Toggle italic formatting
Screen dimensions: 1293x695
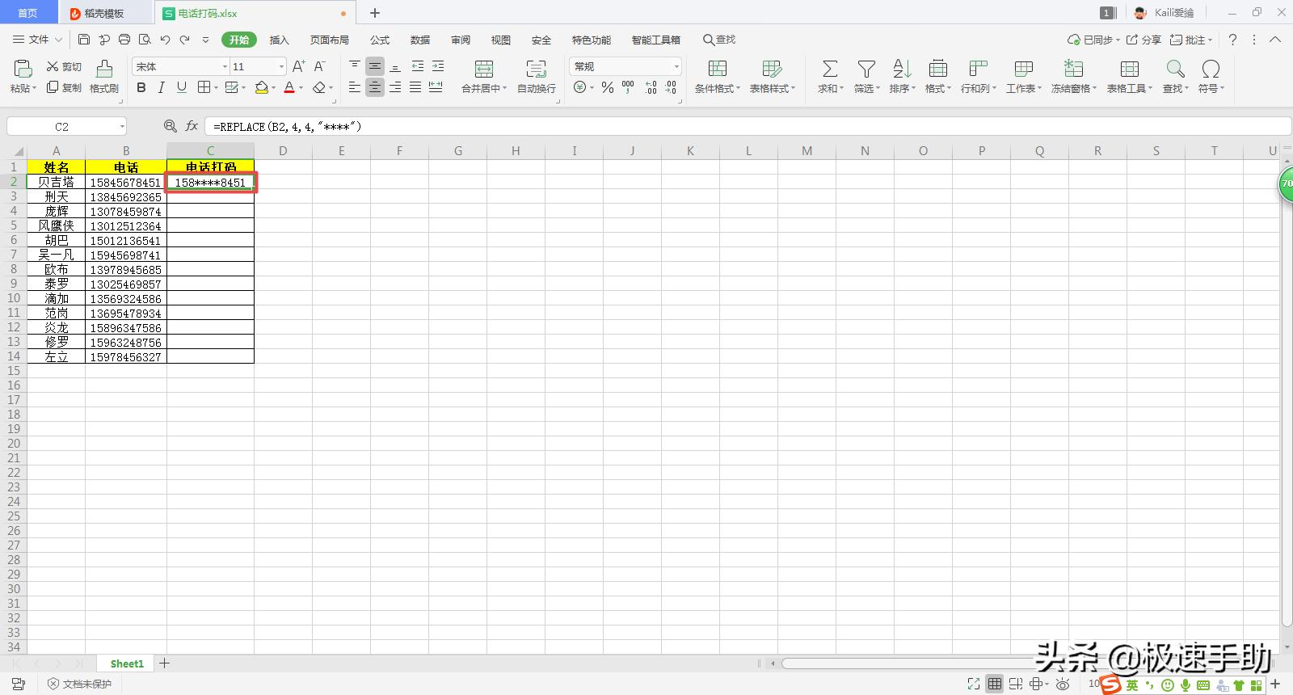coord(161,87)
